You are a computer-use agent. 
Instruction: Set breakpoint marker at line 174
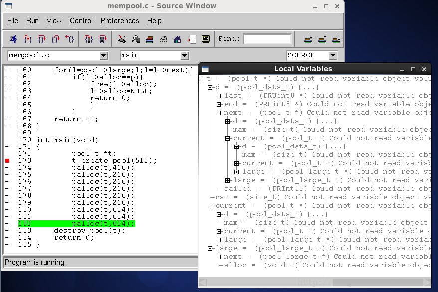[7, 167]
